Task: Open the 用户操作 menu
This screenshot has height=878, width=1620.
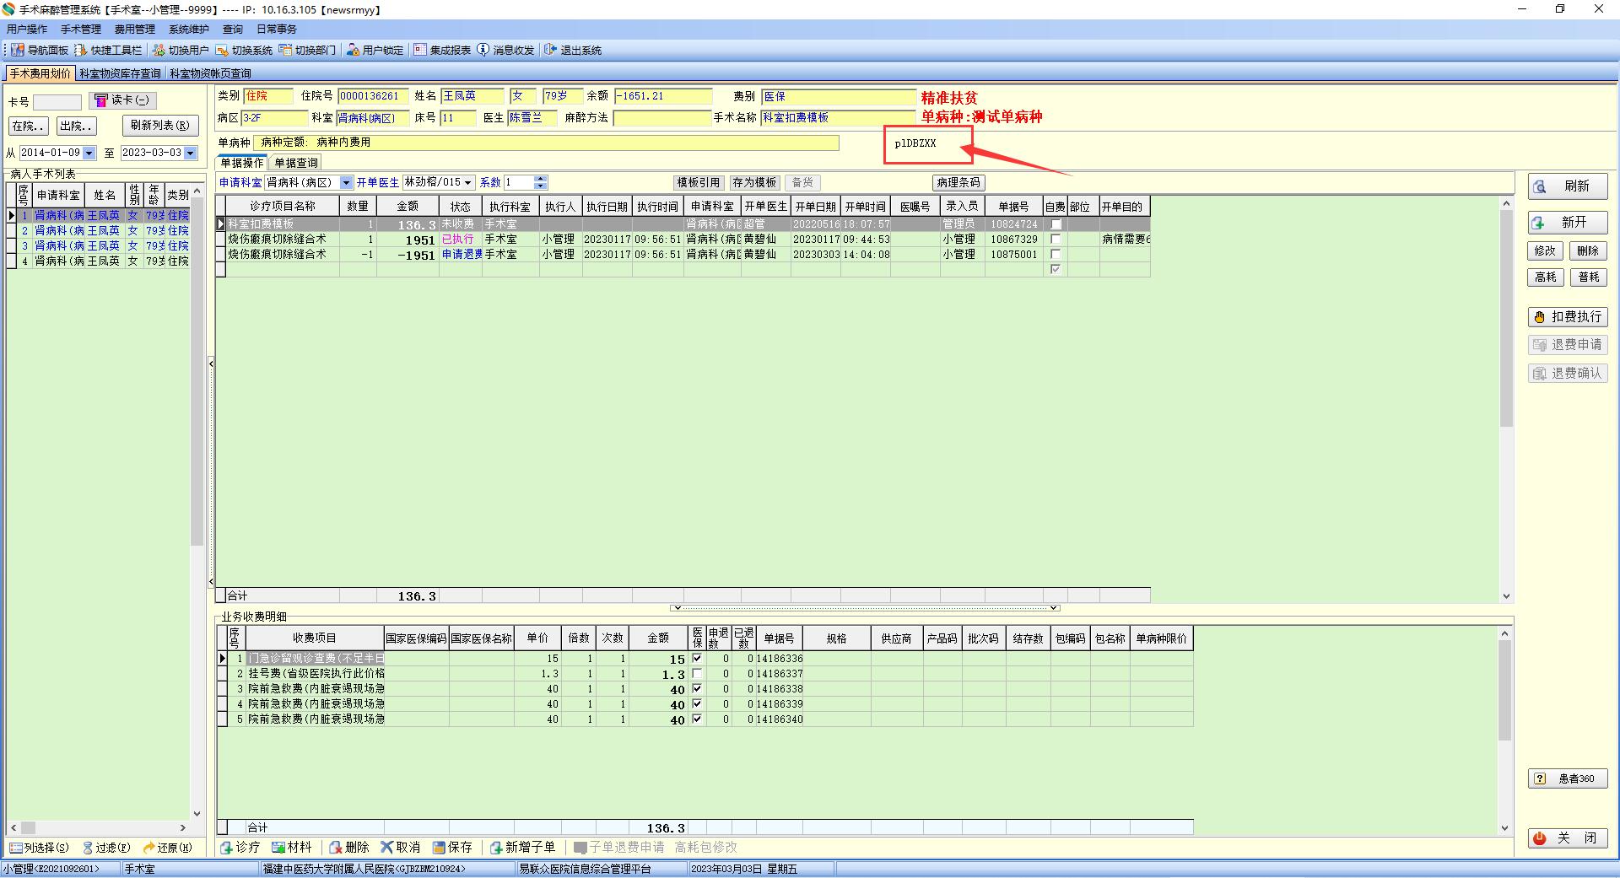Action: click(27, 30)
